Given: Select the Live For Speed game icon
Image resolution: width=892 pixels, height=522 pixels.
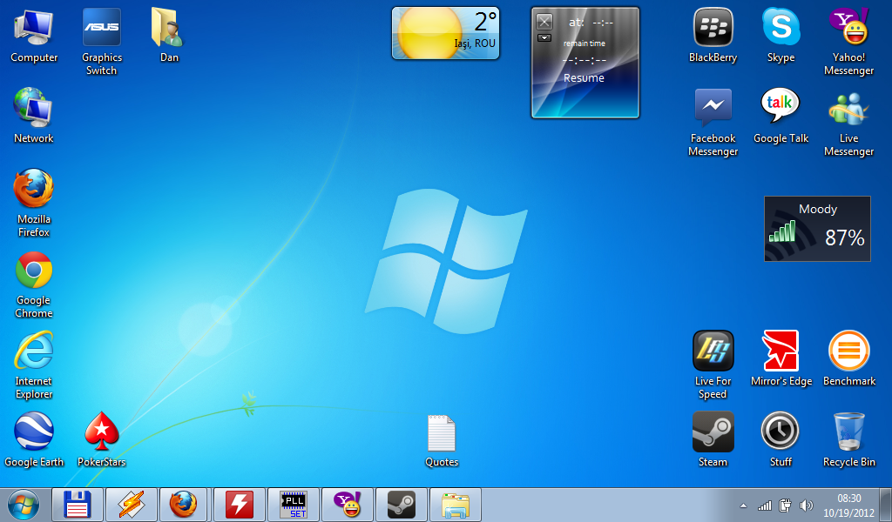Looking at the screenshot, I should click(713, 365).
